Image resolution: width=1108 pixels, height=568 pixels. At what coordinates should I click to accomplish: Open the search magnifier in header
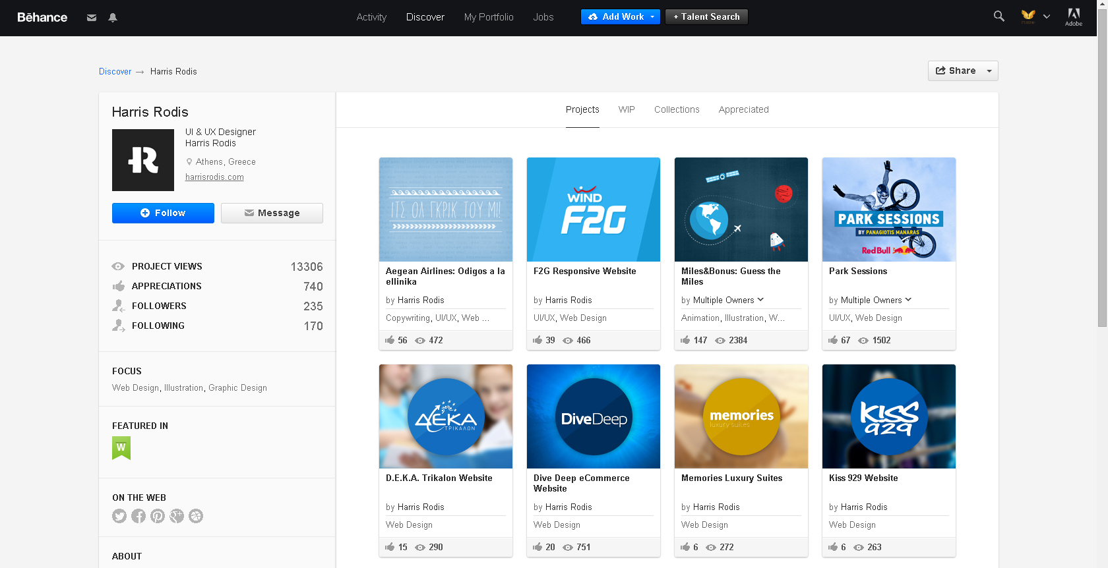point(999,16)
